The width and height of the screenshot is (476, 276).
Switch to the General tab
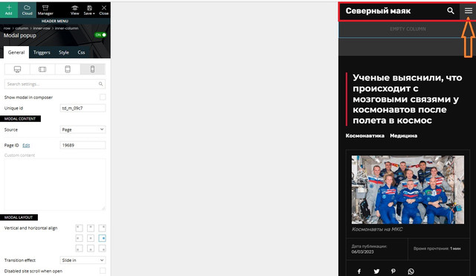(x=16, y=52)
